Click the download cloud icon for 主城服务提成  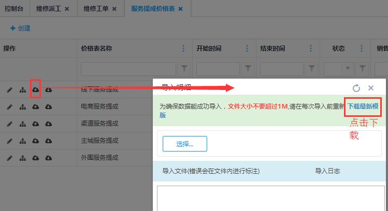(48, 141)
